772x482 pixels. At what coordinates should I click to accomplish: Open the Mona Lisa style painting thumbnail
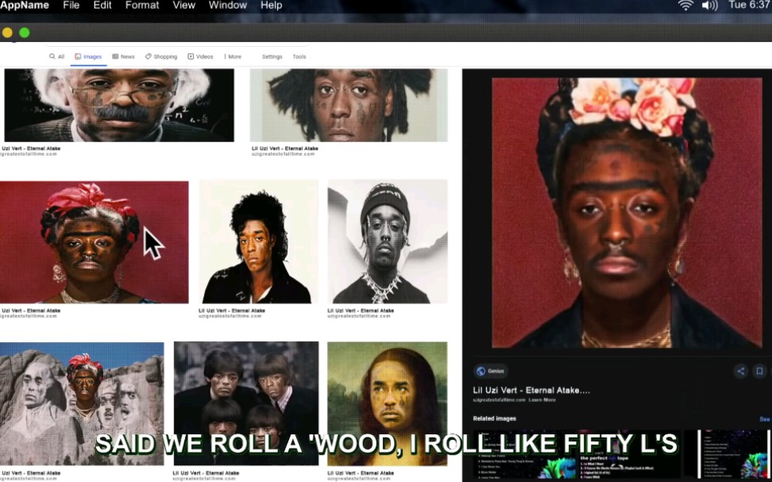tap(388, 403)
